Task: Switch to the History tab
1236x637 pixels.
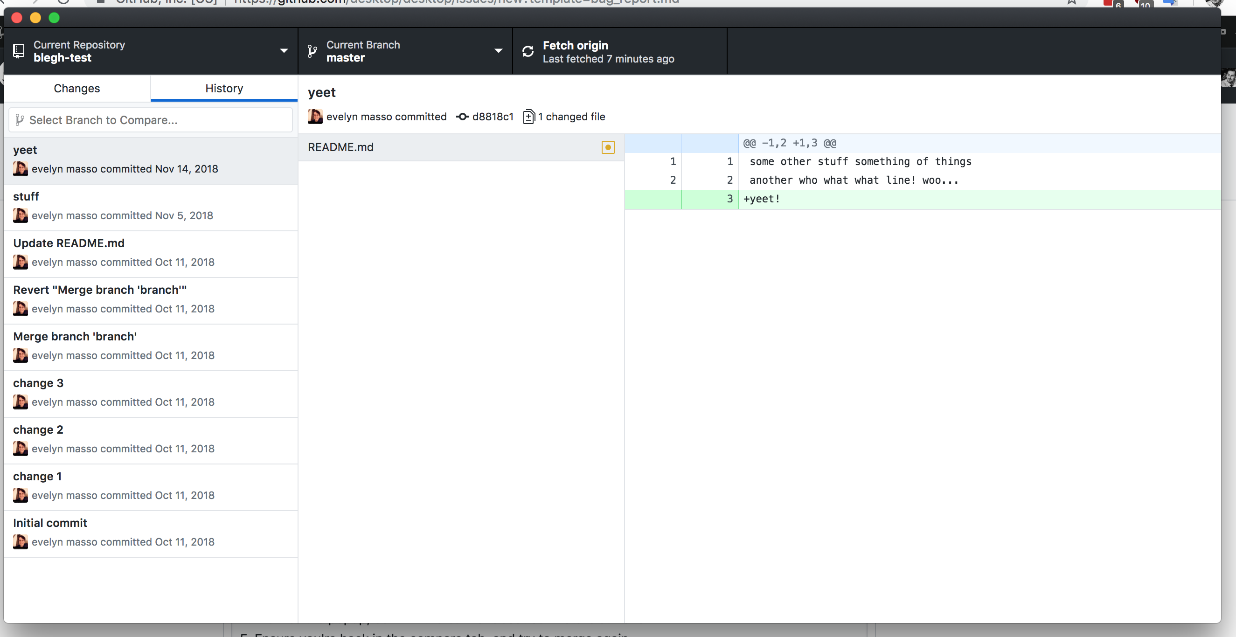Action: [x=223, y=88]
